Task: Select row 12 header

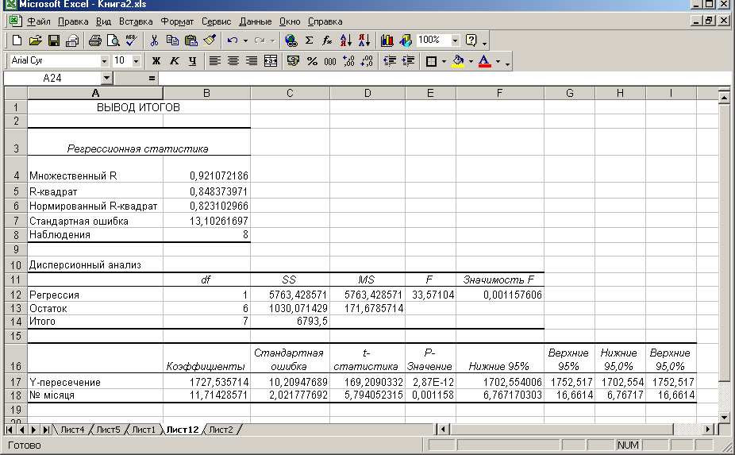Action: coord(15,295)
